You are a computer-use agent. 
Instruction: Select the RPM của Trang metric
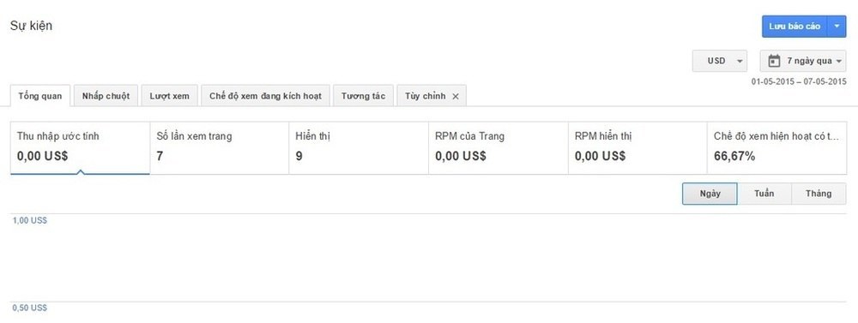pyautogui.click(x=498, y=147)
